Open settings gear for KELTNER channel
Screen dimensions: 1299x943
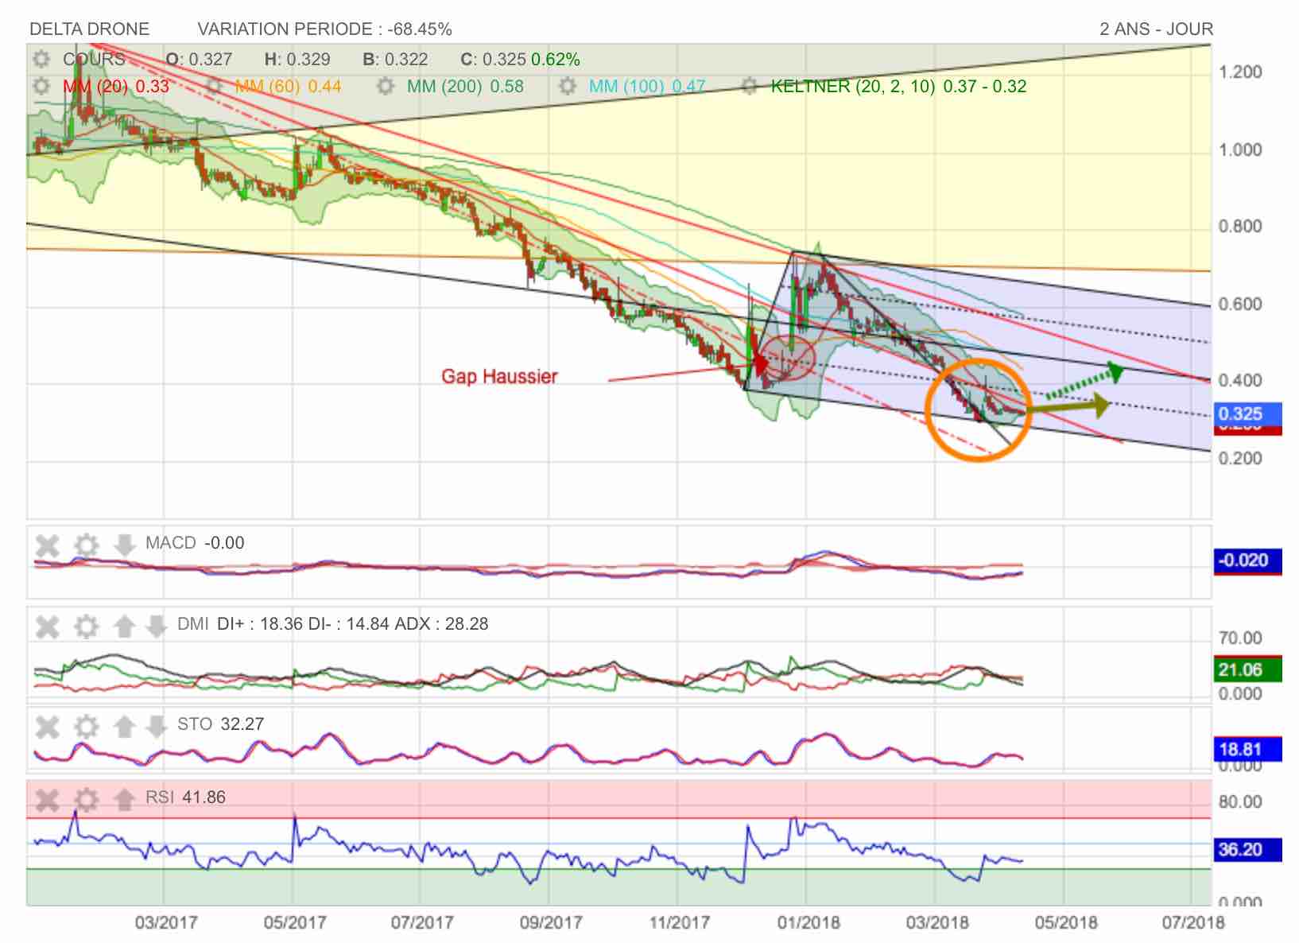[750, 86]
